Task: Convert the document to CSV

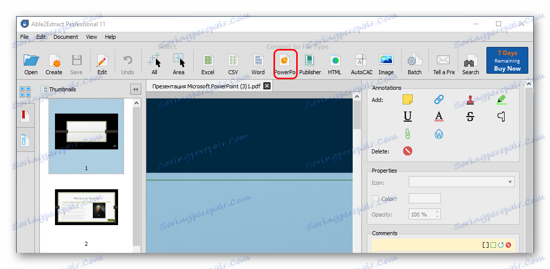Action: pos(233,64)
